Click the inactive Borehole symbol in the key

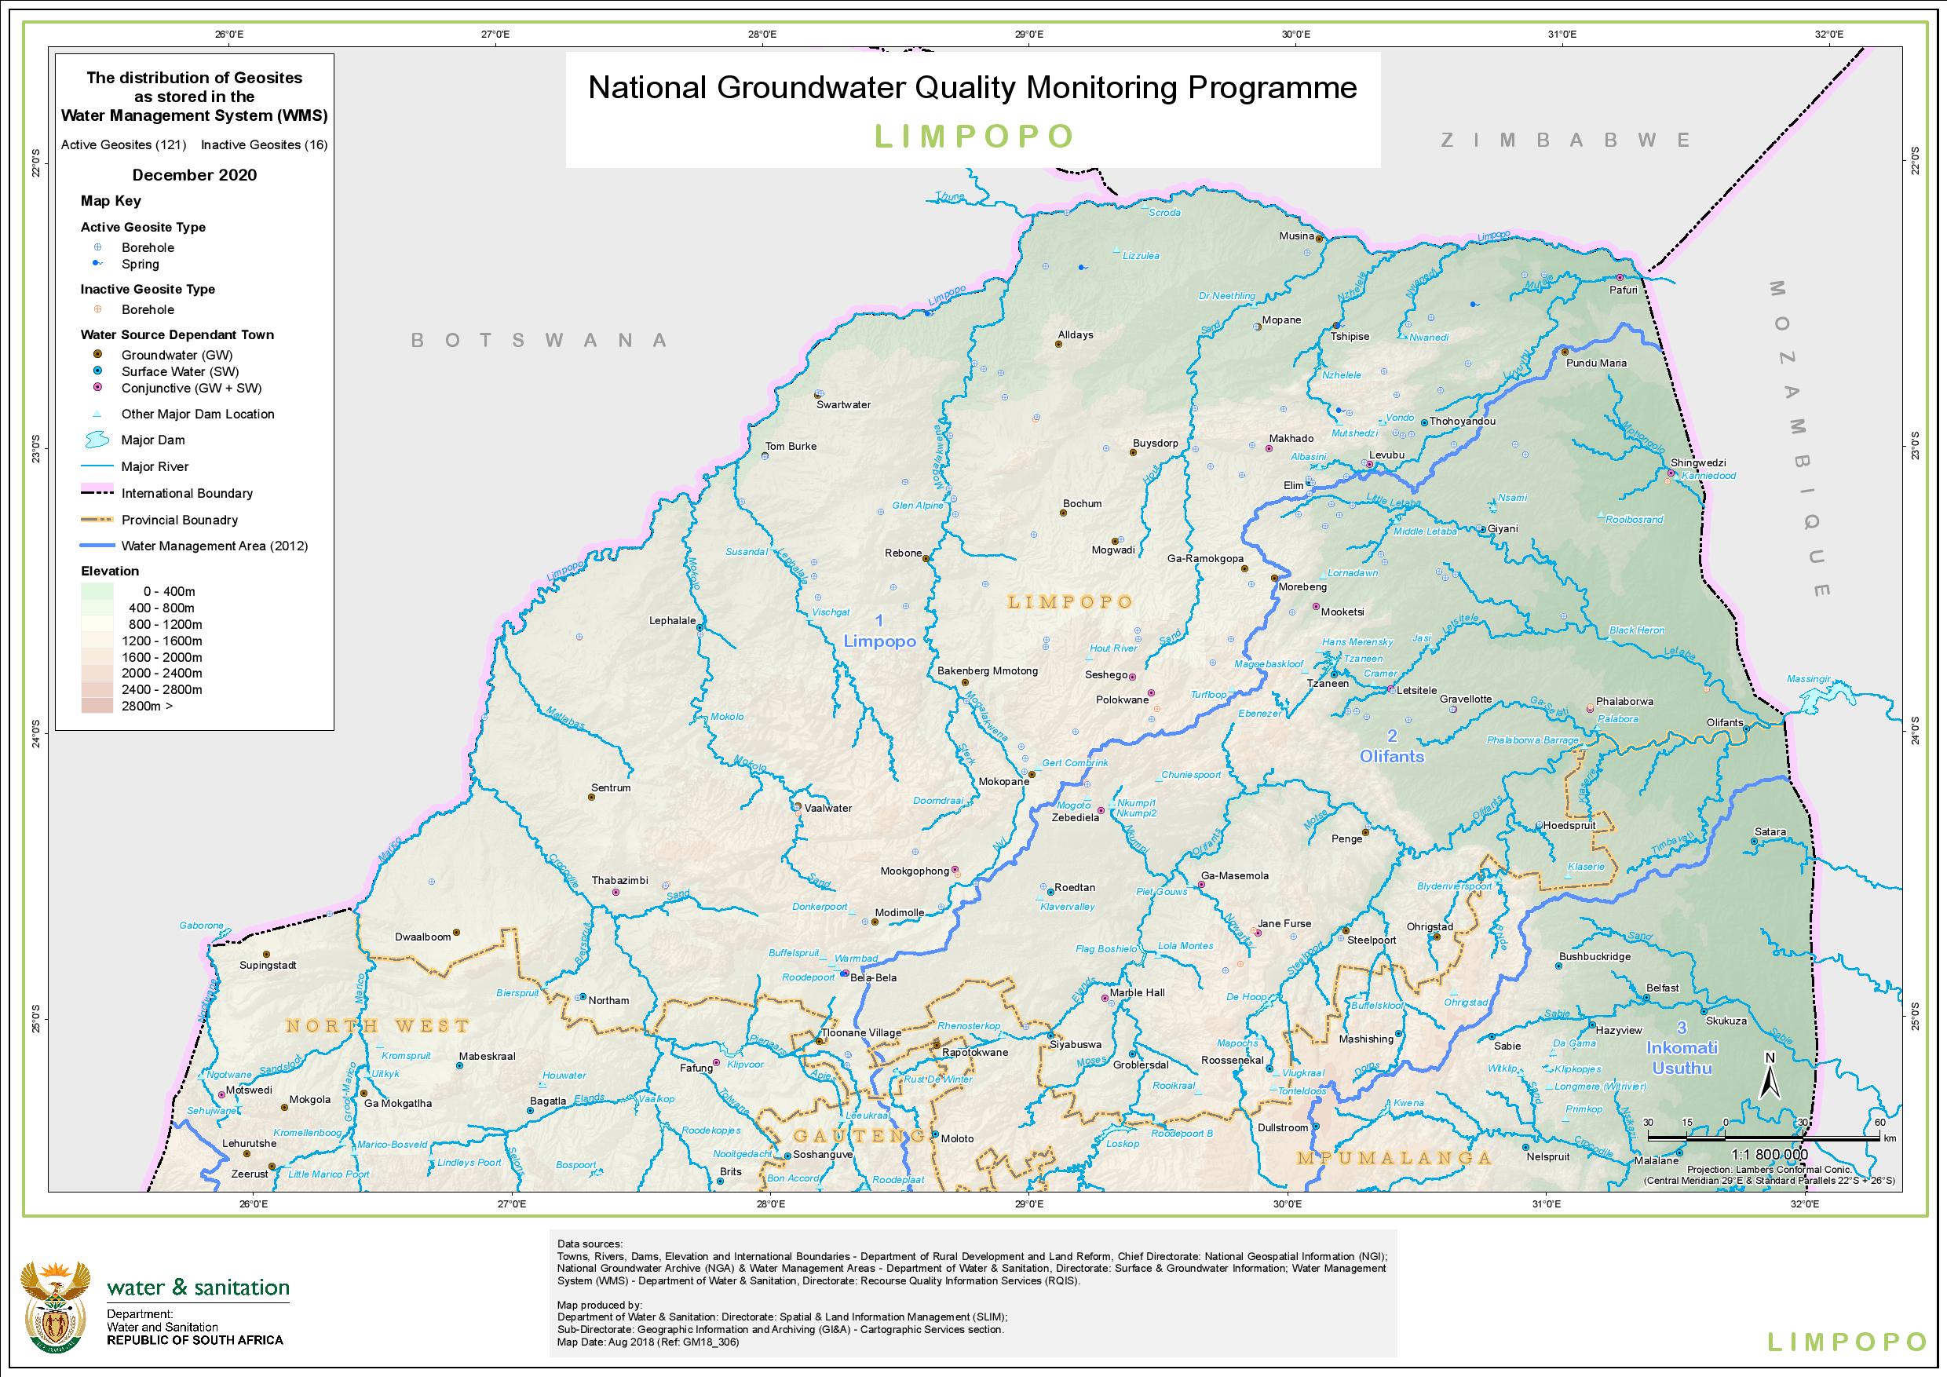point(97,309)
